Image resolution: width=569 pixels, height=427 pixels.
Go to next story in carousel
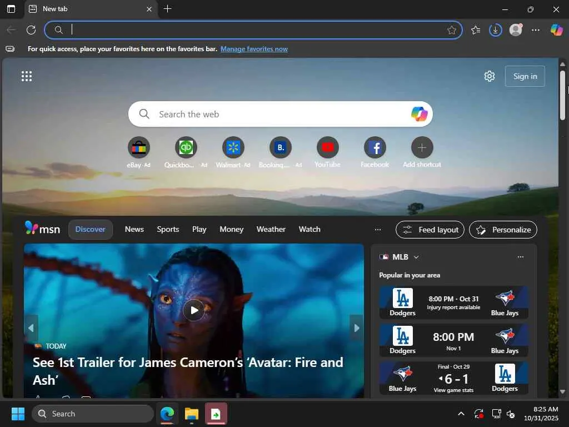click(x=357, y=328)
